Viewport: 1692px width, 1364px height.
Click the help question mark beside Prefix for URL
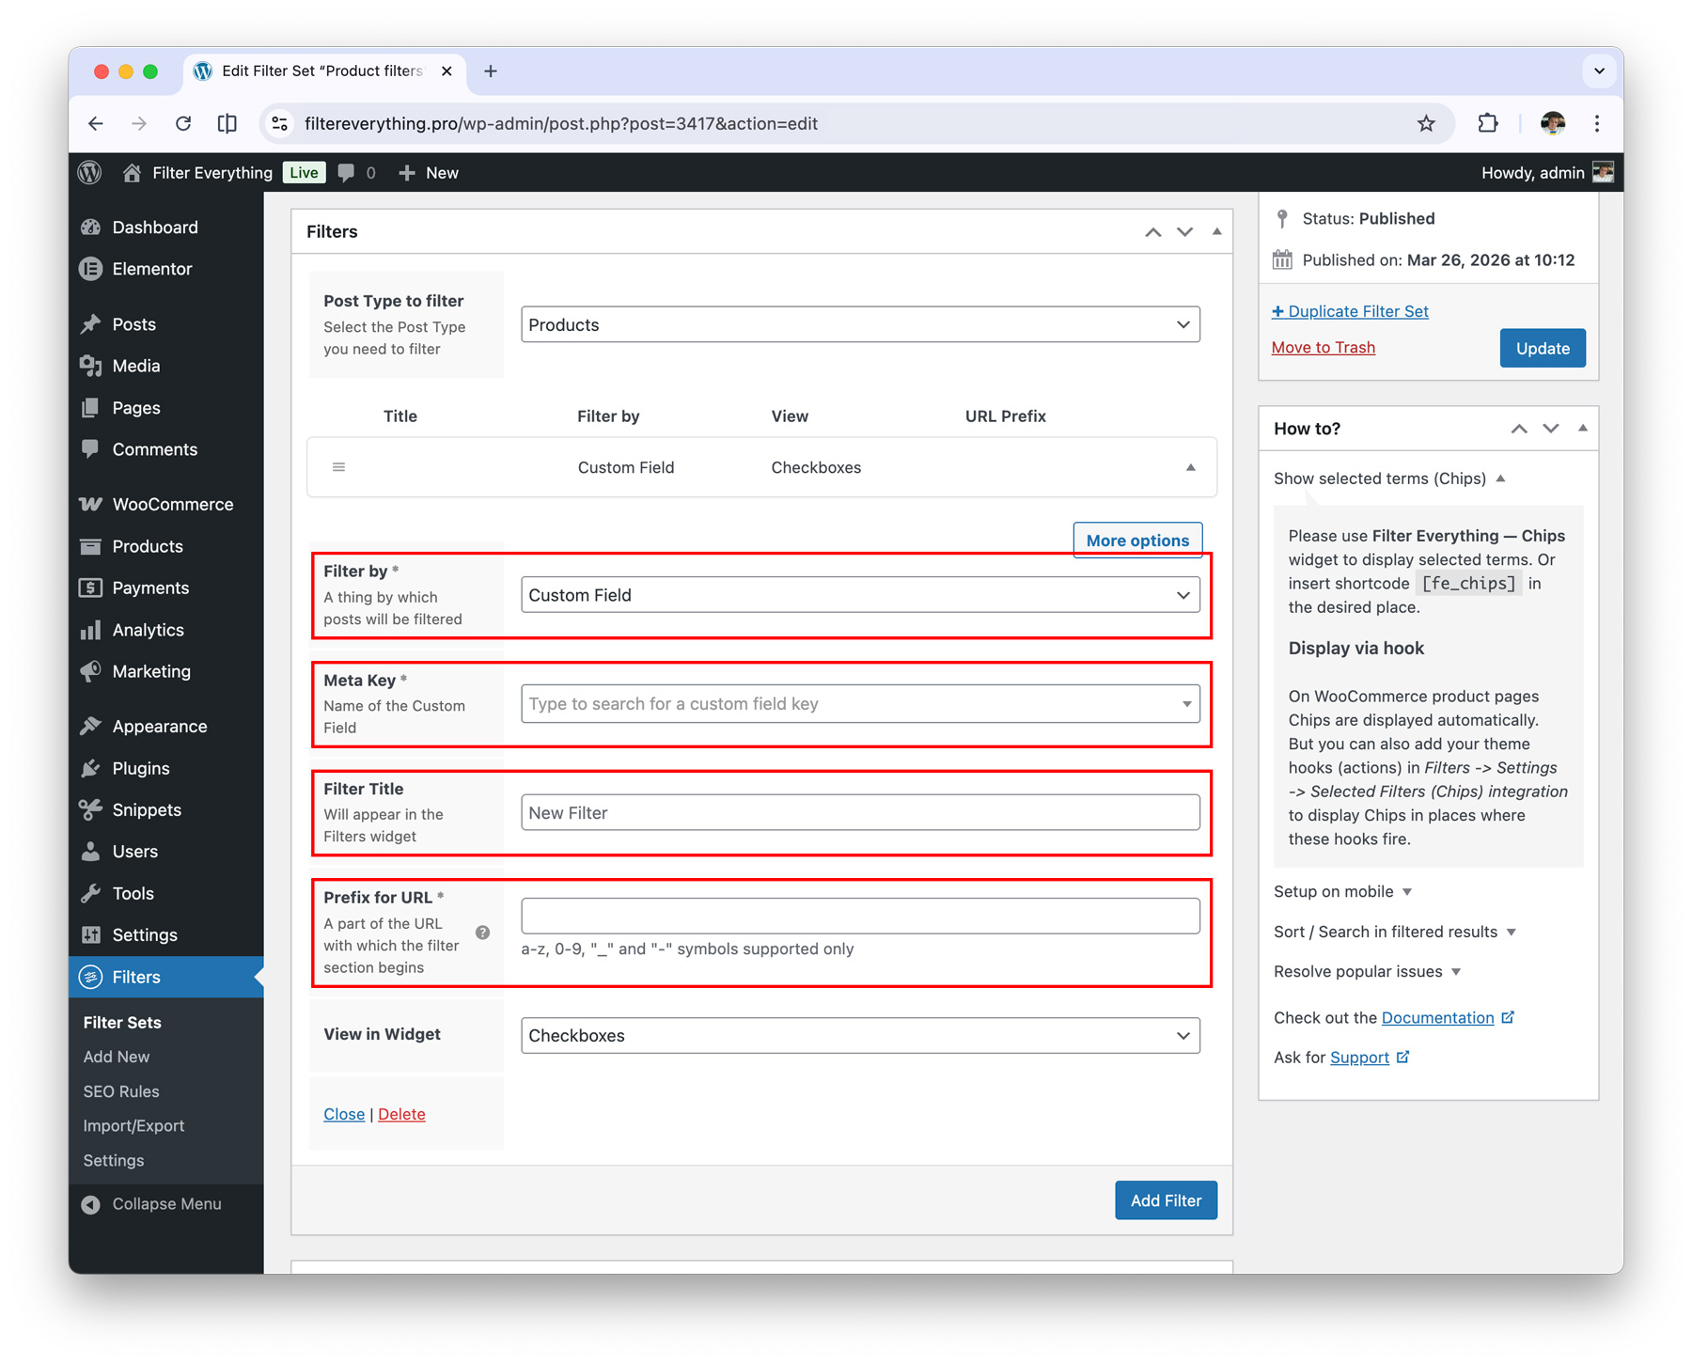pos(482,933)
